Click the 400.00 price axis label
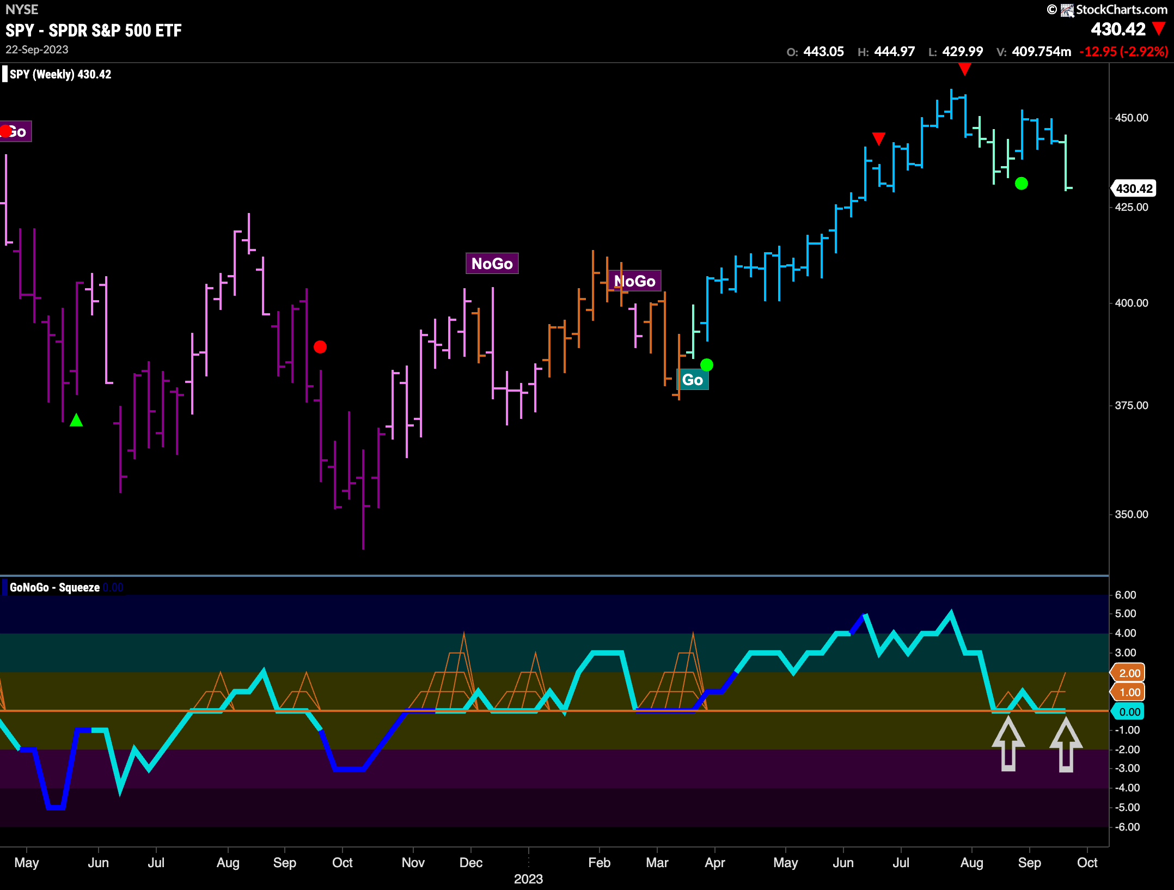The height and width of the screenshot is (890, 1174). click(1132, 303)
